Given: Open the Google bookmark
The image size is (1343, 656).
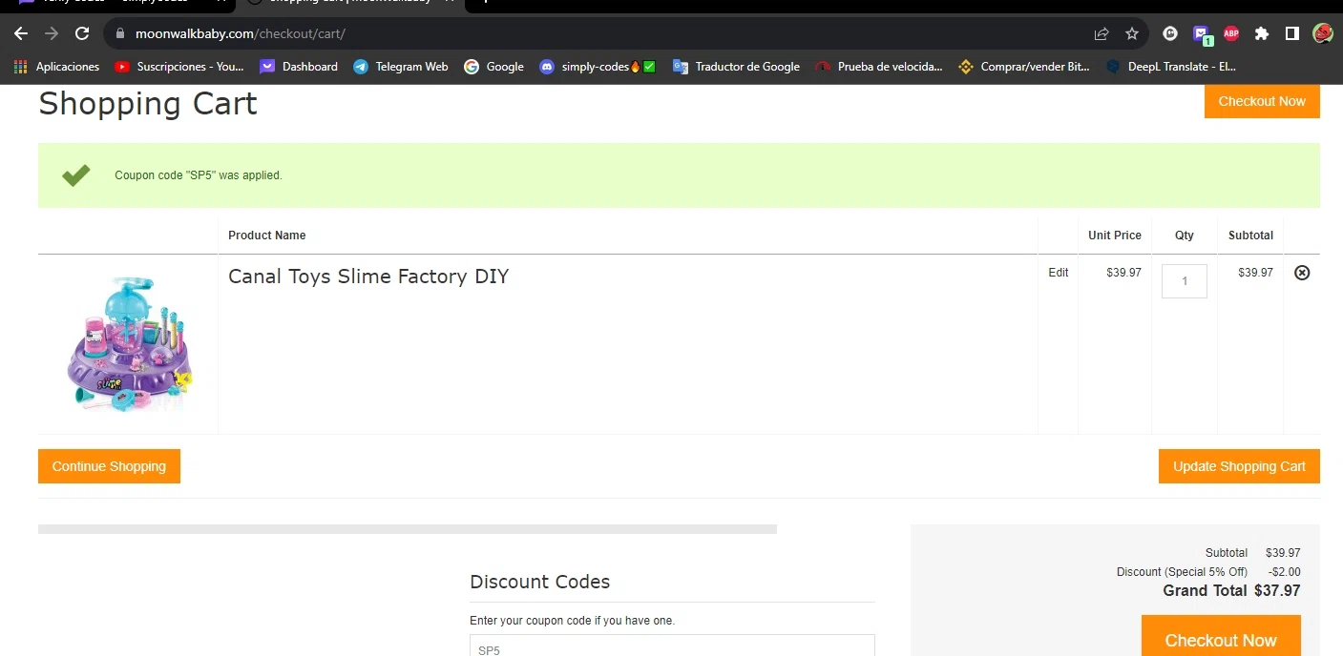Looking at the screenshot, I should click(x=493, y=67).
